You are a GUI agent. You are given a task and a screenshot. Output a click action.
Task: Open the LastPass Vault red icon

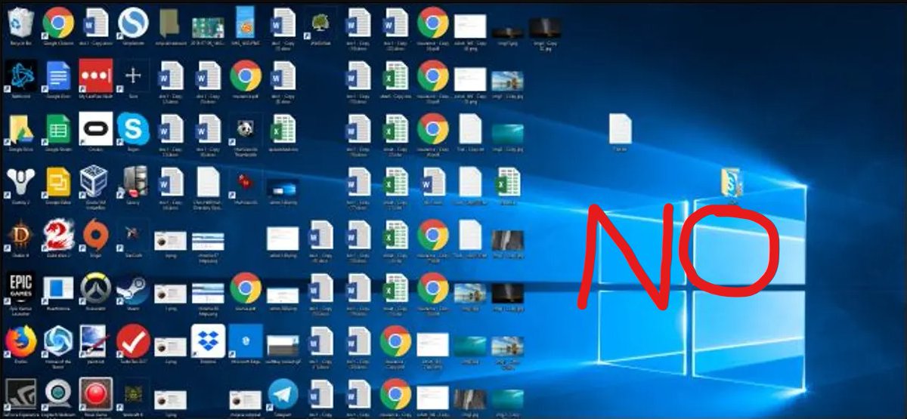point(95,75)
